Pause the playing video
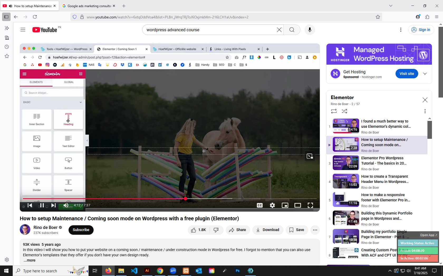The height and width of the screenshot is (276, 443). [x=42, y=205]
